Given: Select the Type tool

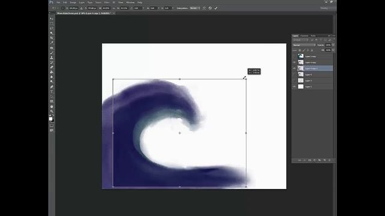Looking at the screenshot, I should 52,92.
